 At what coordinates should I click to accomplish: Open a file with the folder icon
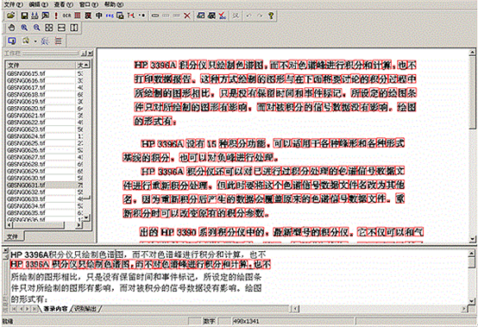[10, 16]
